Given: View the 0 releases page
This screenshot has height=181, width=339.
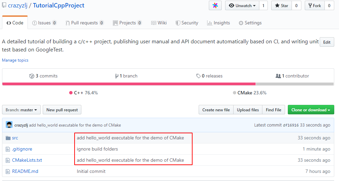Looking at the screenshot, I should coord(209,76).
